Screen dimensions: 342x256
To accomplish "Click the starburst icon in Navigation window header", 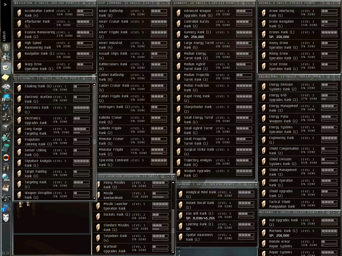I will (79, 3).
